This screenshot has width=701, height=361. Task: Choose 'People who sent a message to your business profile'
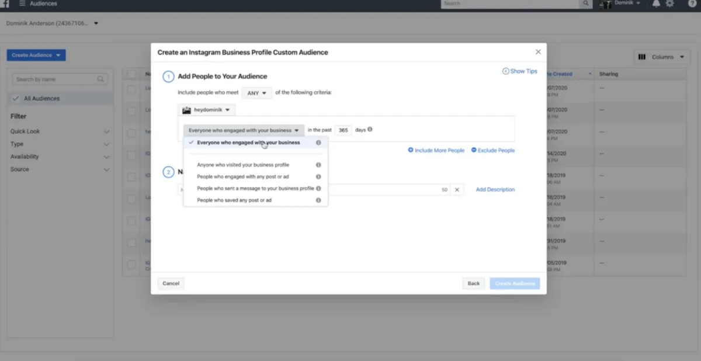point(255,188)
